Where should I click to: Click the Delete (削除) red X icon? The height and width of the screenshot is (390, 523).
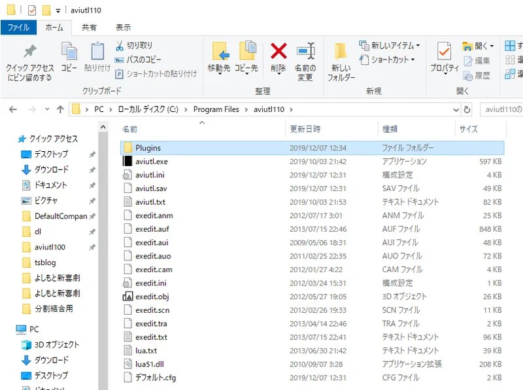[278, 51]
